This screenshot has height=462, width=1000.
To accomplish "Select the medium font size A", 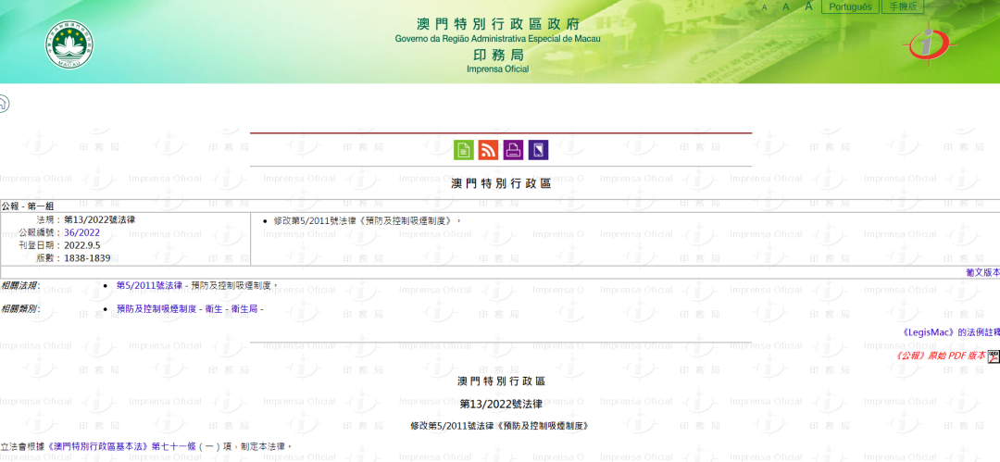I will click(786, 7).
